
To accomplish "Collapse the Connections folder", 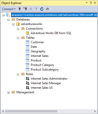I will click(18, 29).
